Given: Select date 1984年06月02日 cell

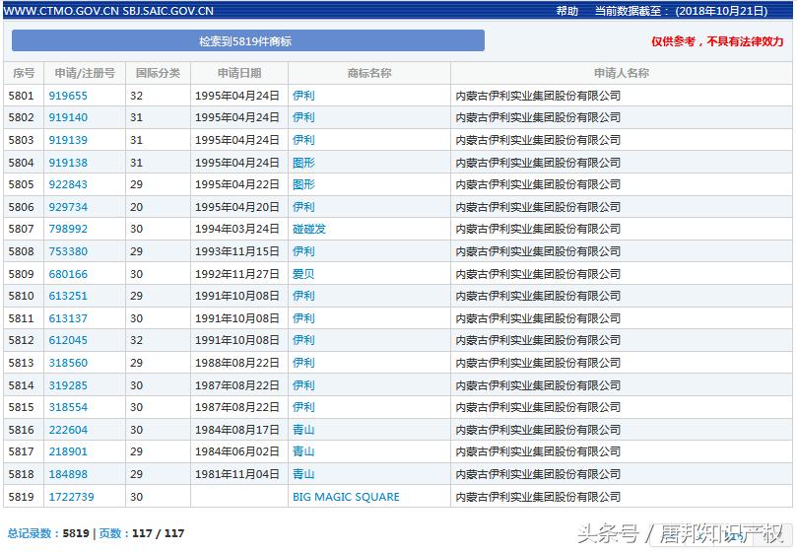Looking at the screenshot, I should (x=238, y=451).
